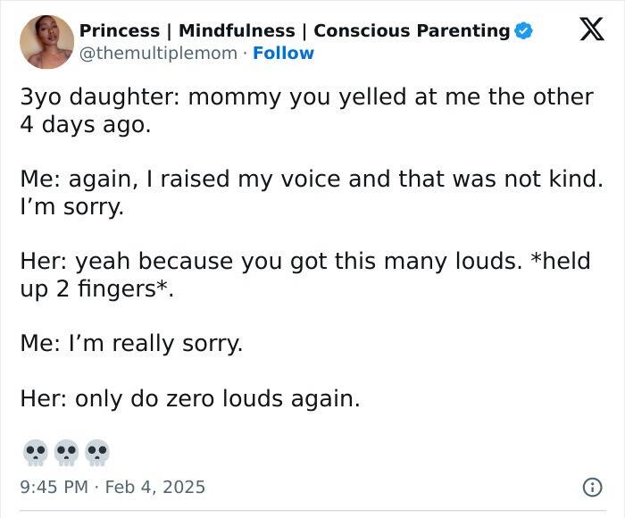The width and height of the screenshot is (625, 518).
Task: Click 'Conscious Parenting' in the display name
Action: (411, 31)
